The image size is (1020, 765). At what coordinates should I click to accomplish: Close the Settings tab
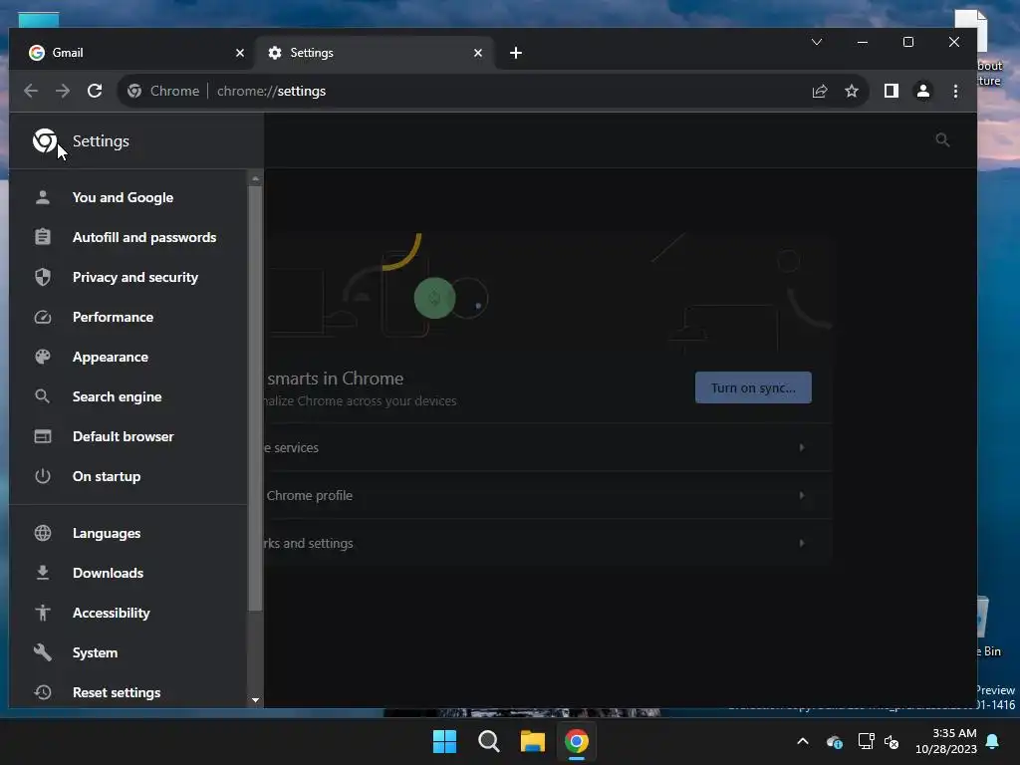478,53
